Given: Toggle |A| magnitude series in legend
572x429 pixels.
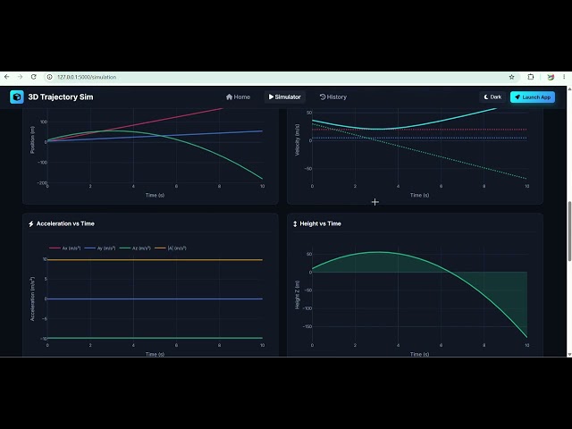Looking at the screenshot, I should tap(171, 248).
